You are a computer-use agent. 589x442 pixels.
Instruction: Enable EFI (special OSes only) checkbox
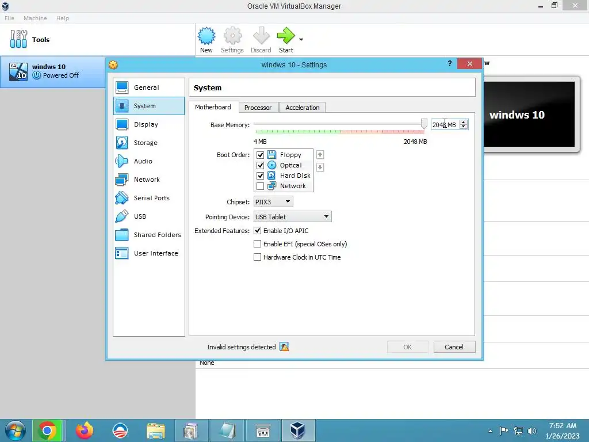click(257, 244)
